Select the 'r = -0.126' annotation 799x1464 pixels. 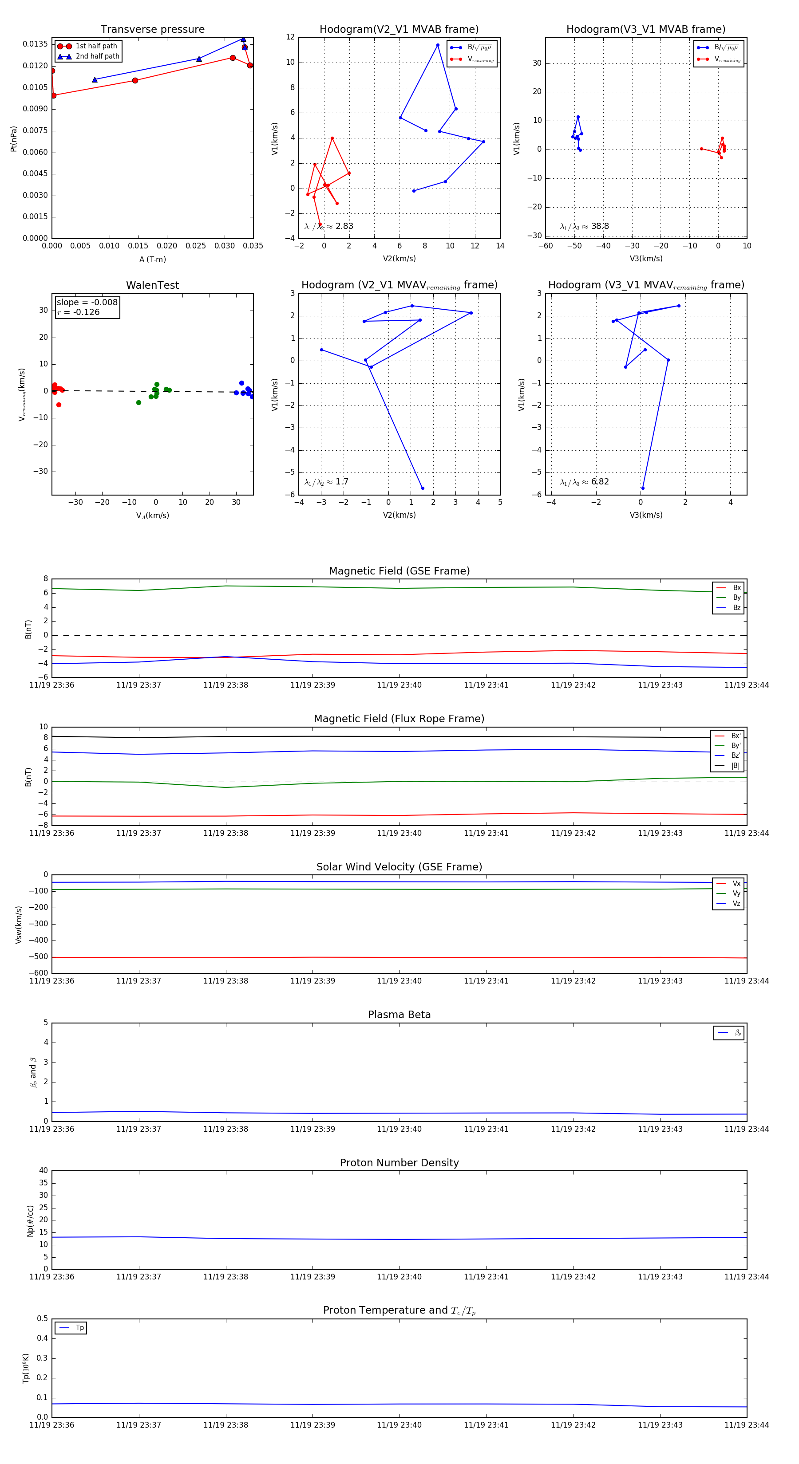79,312
